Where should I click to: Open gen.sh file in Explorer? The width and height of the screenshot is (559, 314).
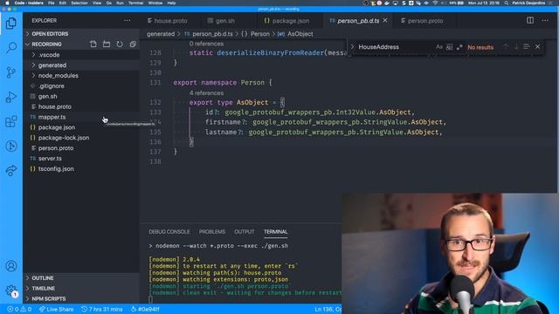(81, 96)
